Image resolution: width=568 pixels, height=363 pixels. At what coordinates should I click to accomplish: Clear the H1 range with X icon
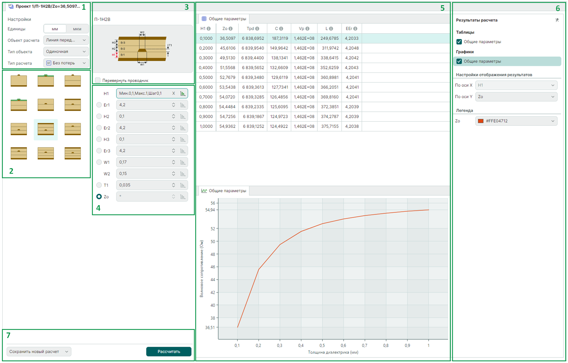click(173, 94)
